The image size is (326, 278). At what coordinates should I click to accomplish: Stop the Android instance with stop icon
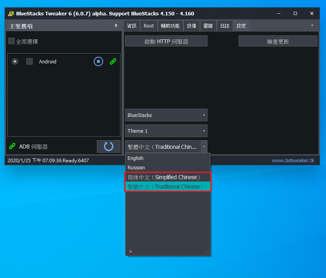pos(98,61)
